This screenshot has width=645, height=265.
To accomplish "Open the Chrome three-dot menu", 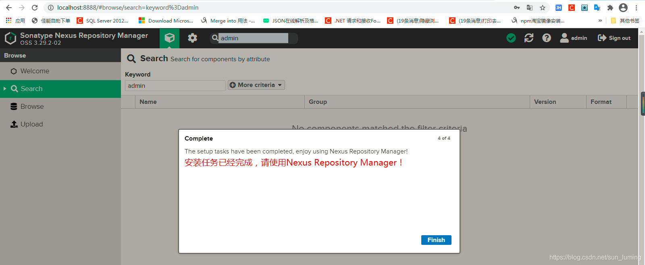I will coord(636,8).
